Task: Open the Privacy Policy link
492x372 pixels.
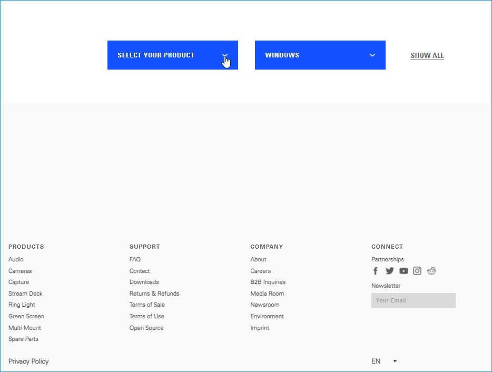Action: pyautogui.click(x=28, y=361)
